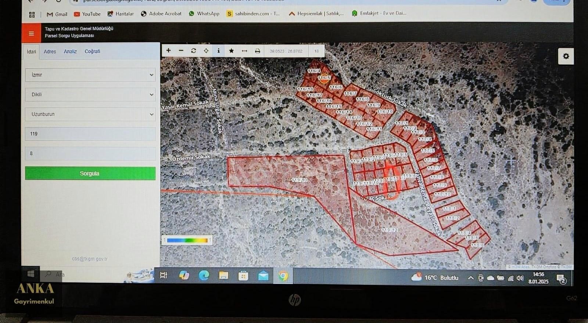Viewport: 588px width, 323px height.
Task: Switch to the Adres tab
Action: [x=50, y=51]
